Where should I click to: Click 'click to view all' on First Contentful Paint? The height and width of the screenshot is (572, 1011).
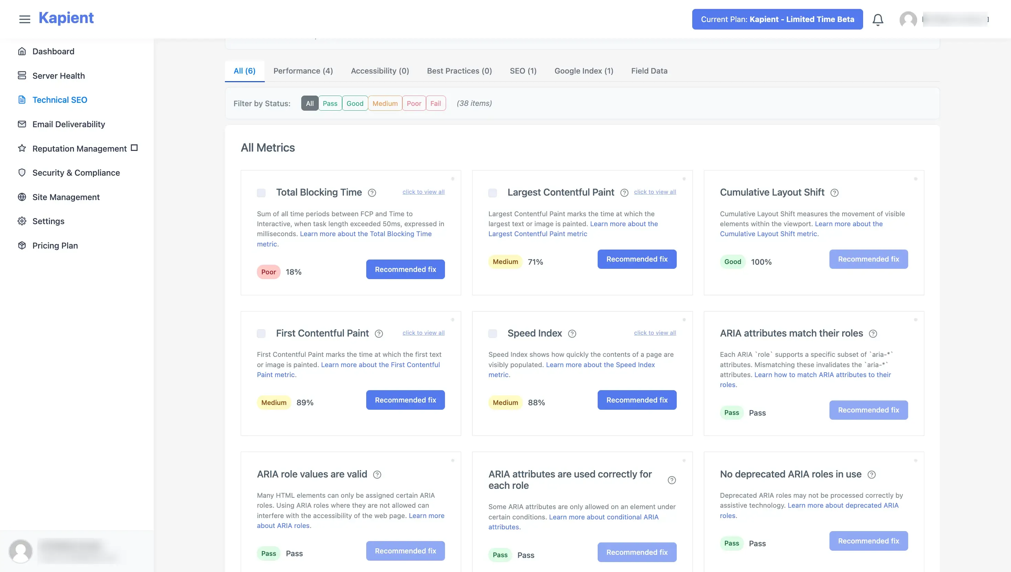click(x=423, y=333)
